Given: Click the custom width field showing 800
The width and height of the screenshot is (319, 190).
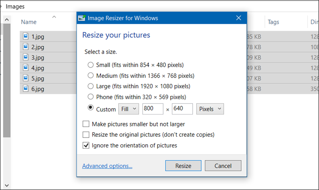Looking at the screenshot, I should pos(153,109).
